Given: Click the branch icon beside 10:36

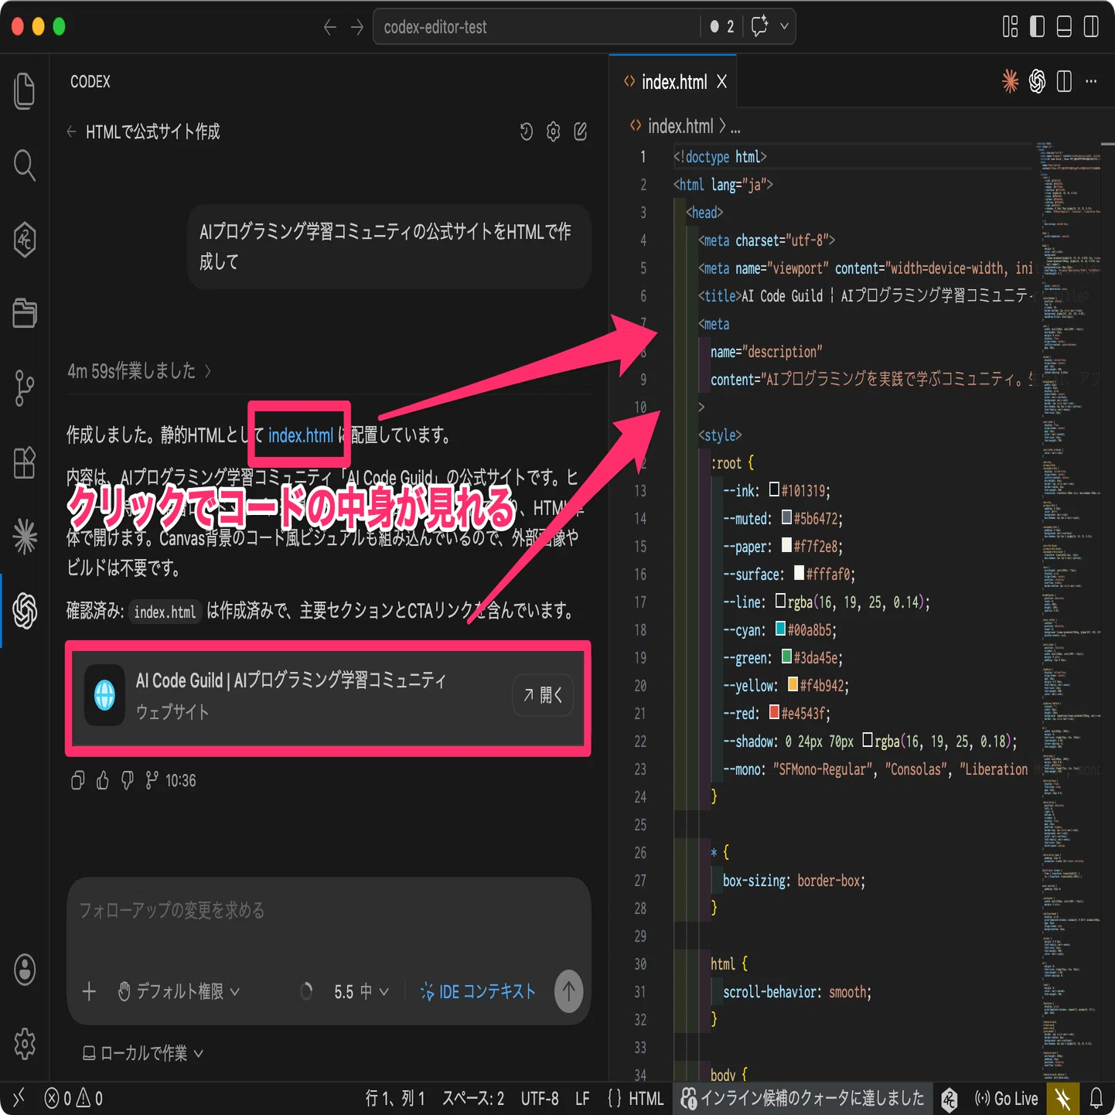Looking at the screenshot, I should [152, 781].
